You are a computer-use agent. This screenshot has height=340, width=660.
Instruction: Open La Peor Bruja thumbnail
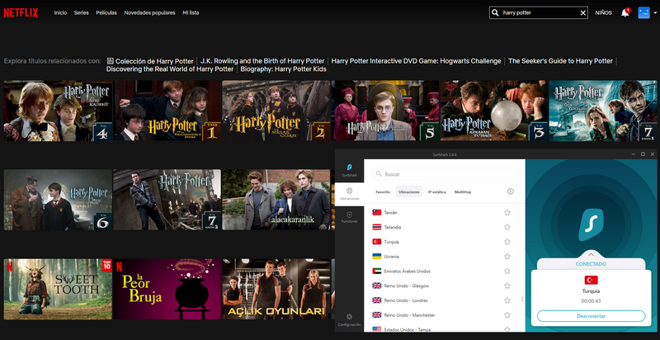click(x=167, y=289)
